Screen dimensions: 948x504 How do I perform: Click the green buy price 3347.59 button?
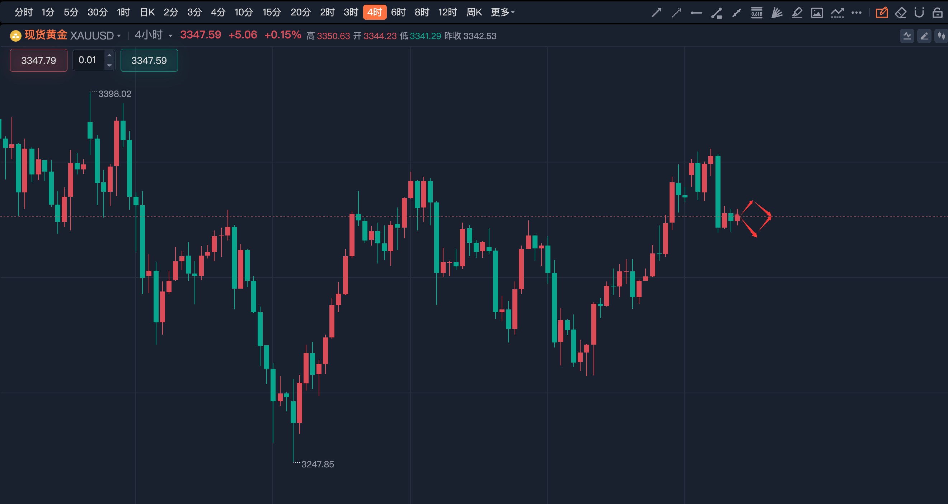pyautogui.click(x=149, y=60)
